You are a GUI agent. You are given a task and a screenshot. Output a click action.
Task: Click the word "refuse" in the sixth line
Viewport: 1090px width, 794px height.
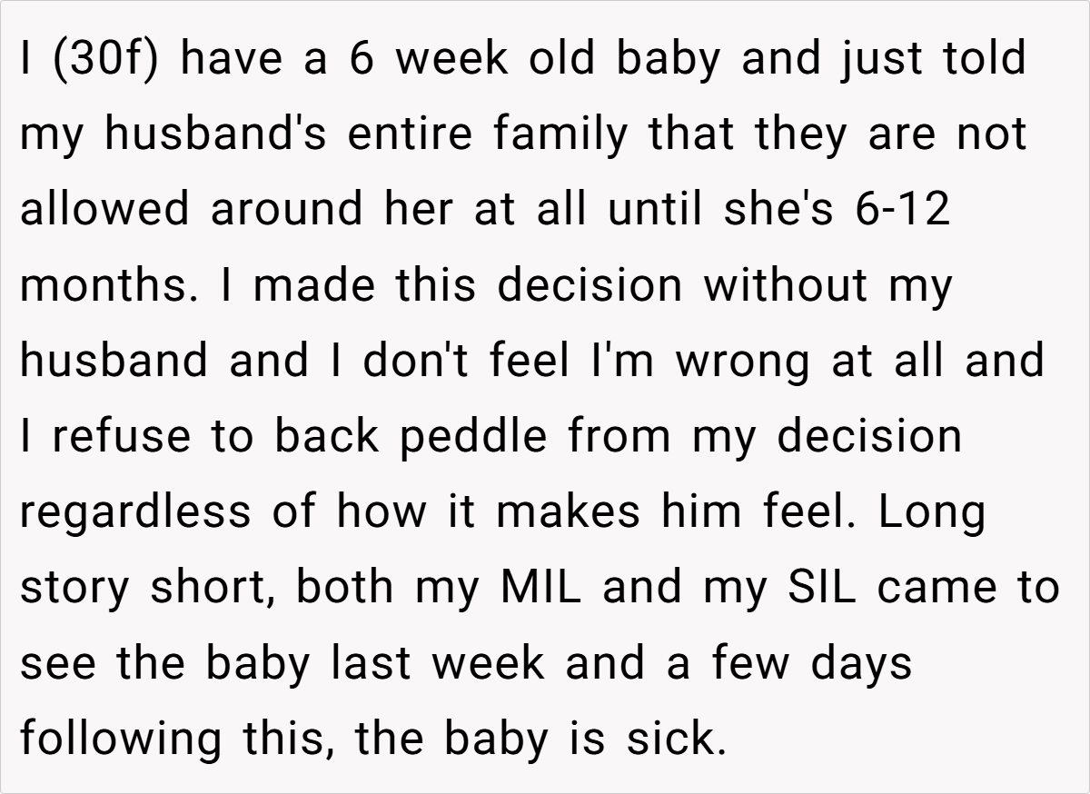coord(120,437)
